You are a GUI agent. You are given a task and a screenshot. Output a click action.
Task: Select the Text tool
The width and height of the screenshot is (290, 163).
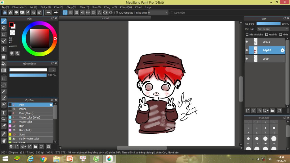click(x=4, y=113)
